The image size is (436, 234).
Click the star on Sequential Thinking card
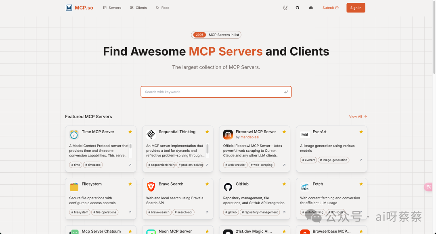[207, 132]
